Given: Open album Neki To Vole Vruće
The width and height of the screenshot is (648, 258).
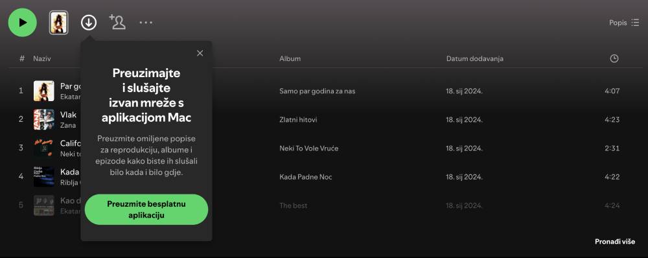Looking at the screenshot, I should (308, 148).
